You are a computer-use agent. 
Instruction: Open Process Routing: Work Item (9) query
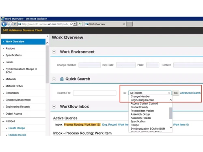click(82, 124)
